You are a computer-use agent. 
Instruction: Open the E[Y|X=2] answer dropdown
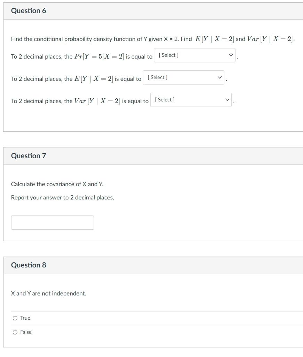(x=184, y=77)
